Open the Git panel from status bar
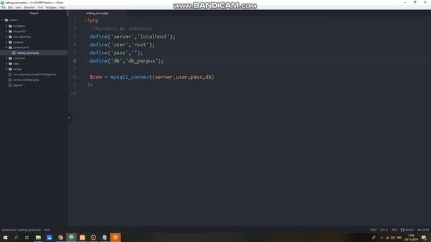 [424, 230]
